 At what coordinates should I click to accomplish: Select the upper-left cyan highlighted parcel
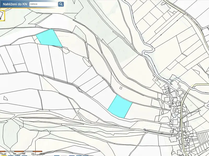50,38
